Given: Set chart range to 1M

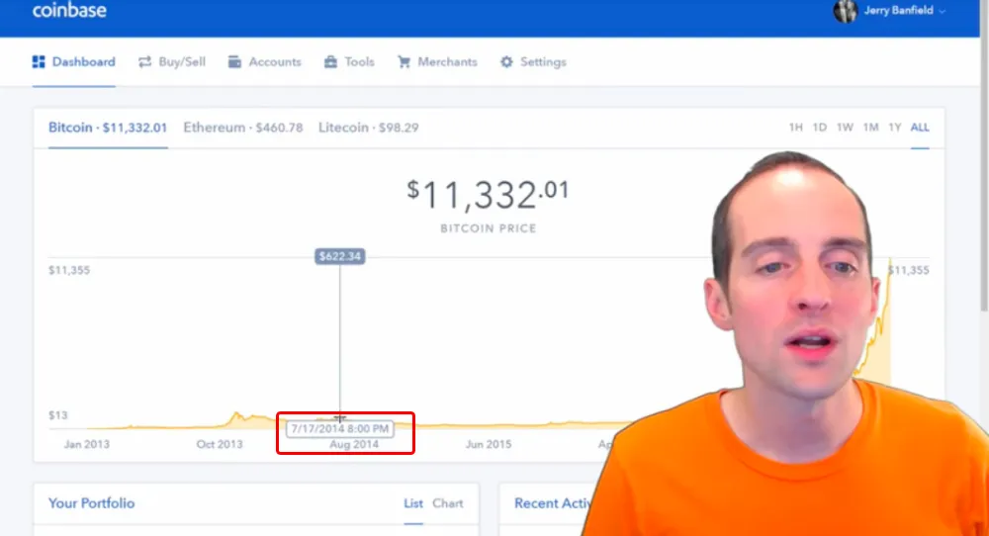Looking at the screenshot, I should pos(871,128).
